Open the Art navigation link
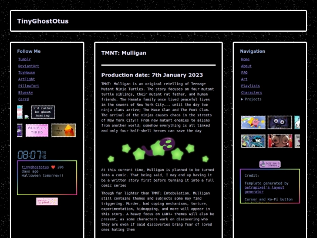Image resolution: width=317 pixels, height=238 pixels. point(244,79)
